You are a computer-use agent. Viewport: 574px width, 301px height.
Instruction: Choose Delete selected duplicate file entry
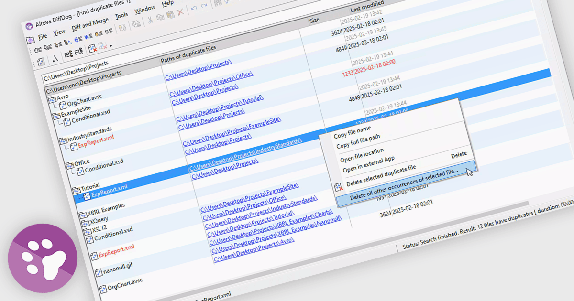pyautogui.click(x=381, y=175)
